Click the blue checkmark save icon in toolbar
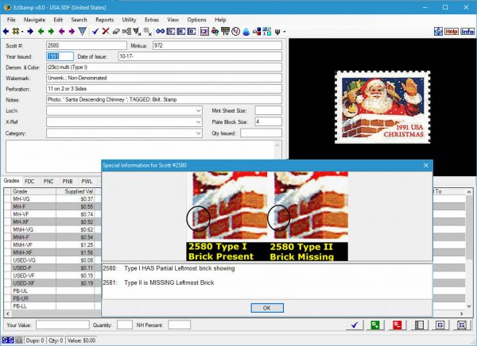Screen dimensions: 477x346 (x=95, y=31)
